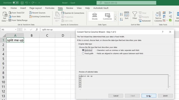Screen dimensions: 179x100
Task: Click the Redo icon
Action: tap(33, 3)
